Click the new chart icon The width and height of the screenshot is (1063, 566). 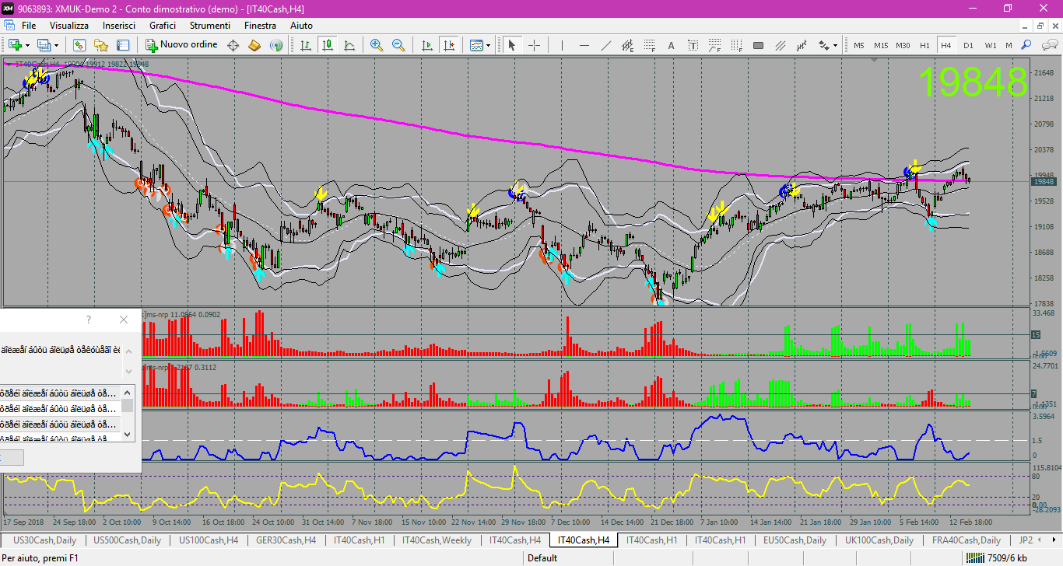15,45
